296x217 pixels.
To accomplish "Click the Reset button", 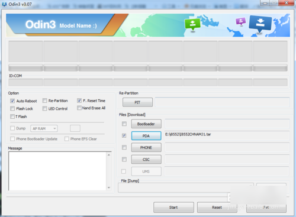I will 217,208.
